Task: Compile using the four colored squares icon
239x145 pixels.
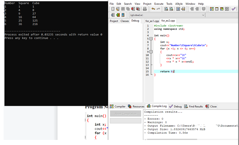Action: click(x=212, y=9)
